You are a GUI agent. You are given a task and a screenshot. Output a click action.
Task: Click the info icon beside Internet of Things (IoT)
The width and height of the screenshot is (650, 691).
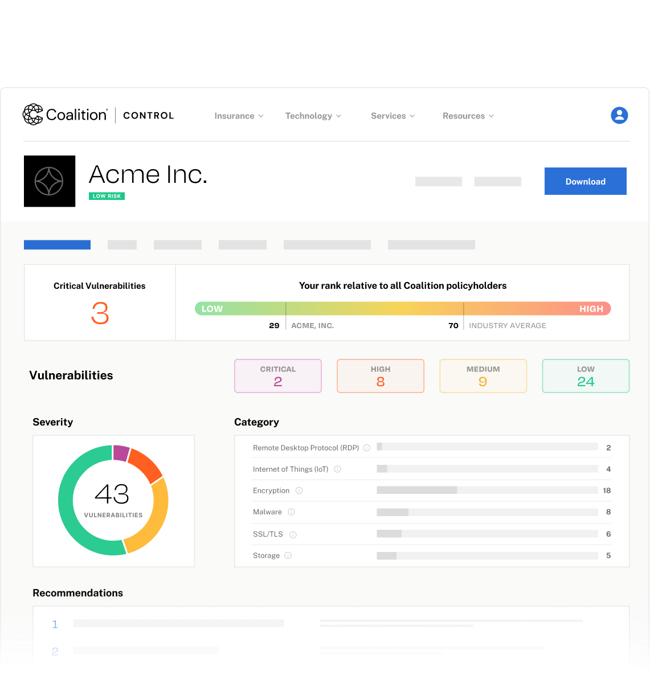coord(337,469)
